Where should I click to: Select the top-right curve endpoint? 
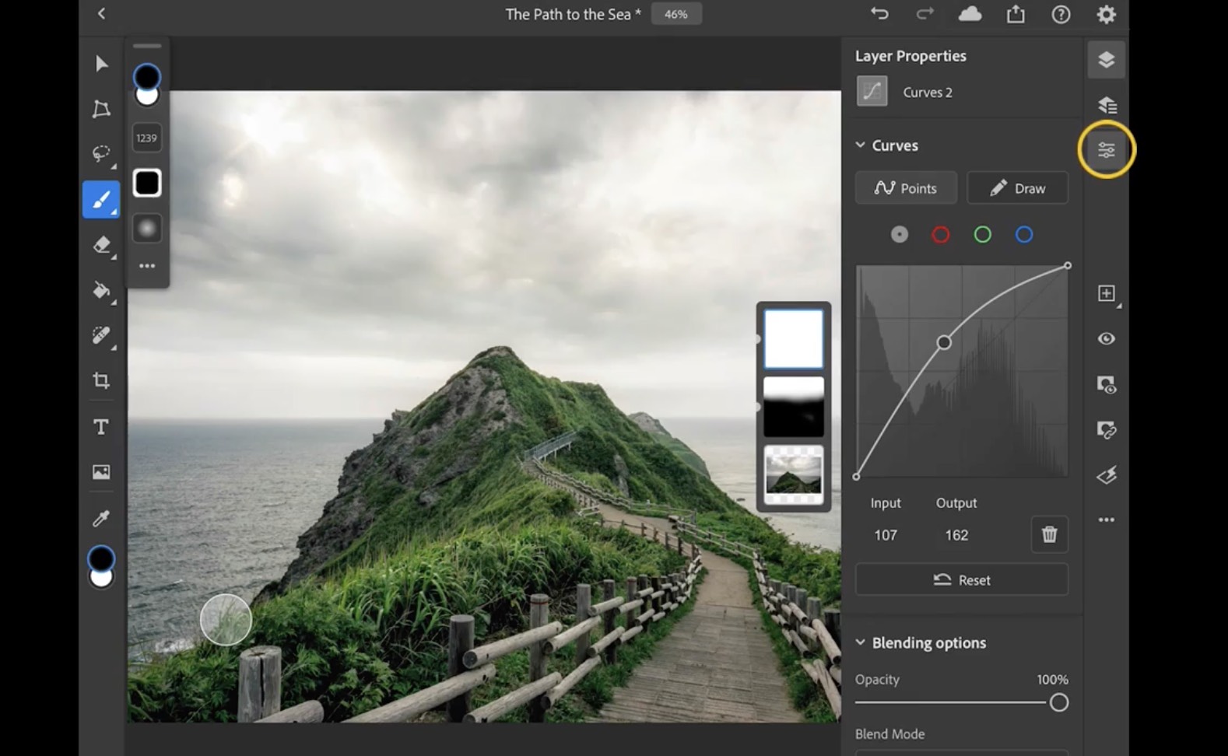tap(1068, 265)
